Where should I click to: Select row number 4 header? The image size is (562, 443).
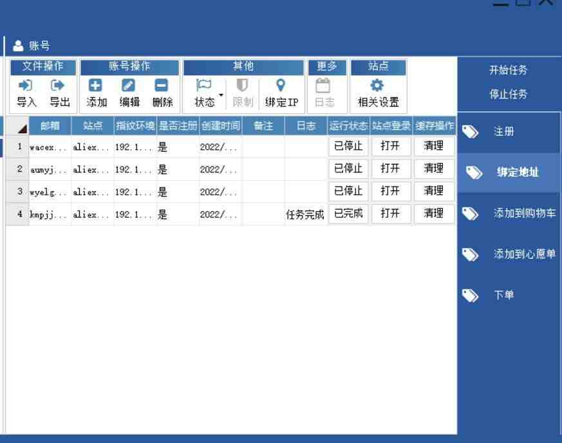[17, 214]
